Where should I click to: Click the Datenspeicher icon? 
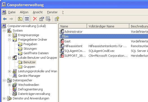pyautogui.click(x=9, y=80)
